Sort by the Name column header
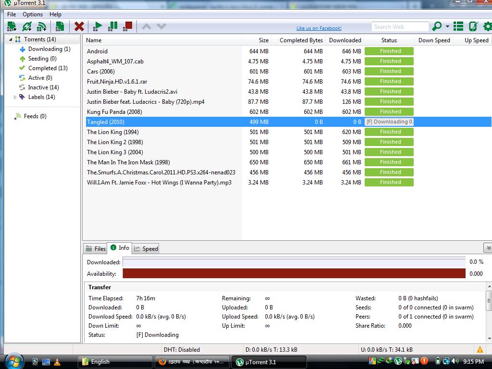Viewport: 492px width, 369px height. pos(162,40)
